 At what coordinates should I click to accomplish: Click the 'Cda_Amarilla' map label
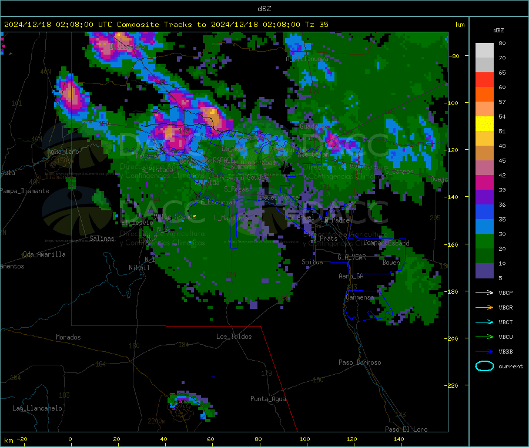pyautogui.click(x=44, y=254)
